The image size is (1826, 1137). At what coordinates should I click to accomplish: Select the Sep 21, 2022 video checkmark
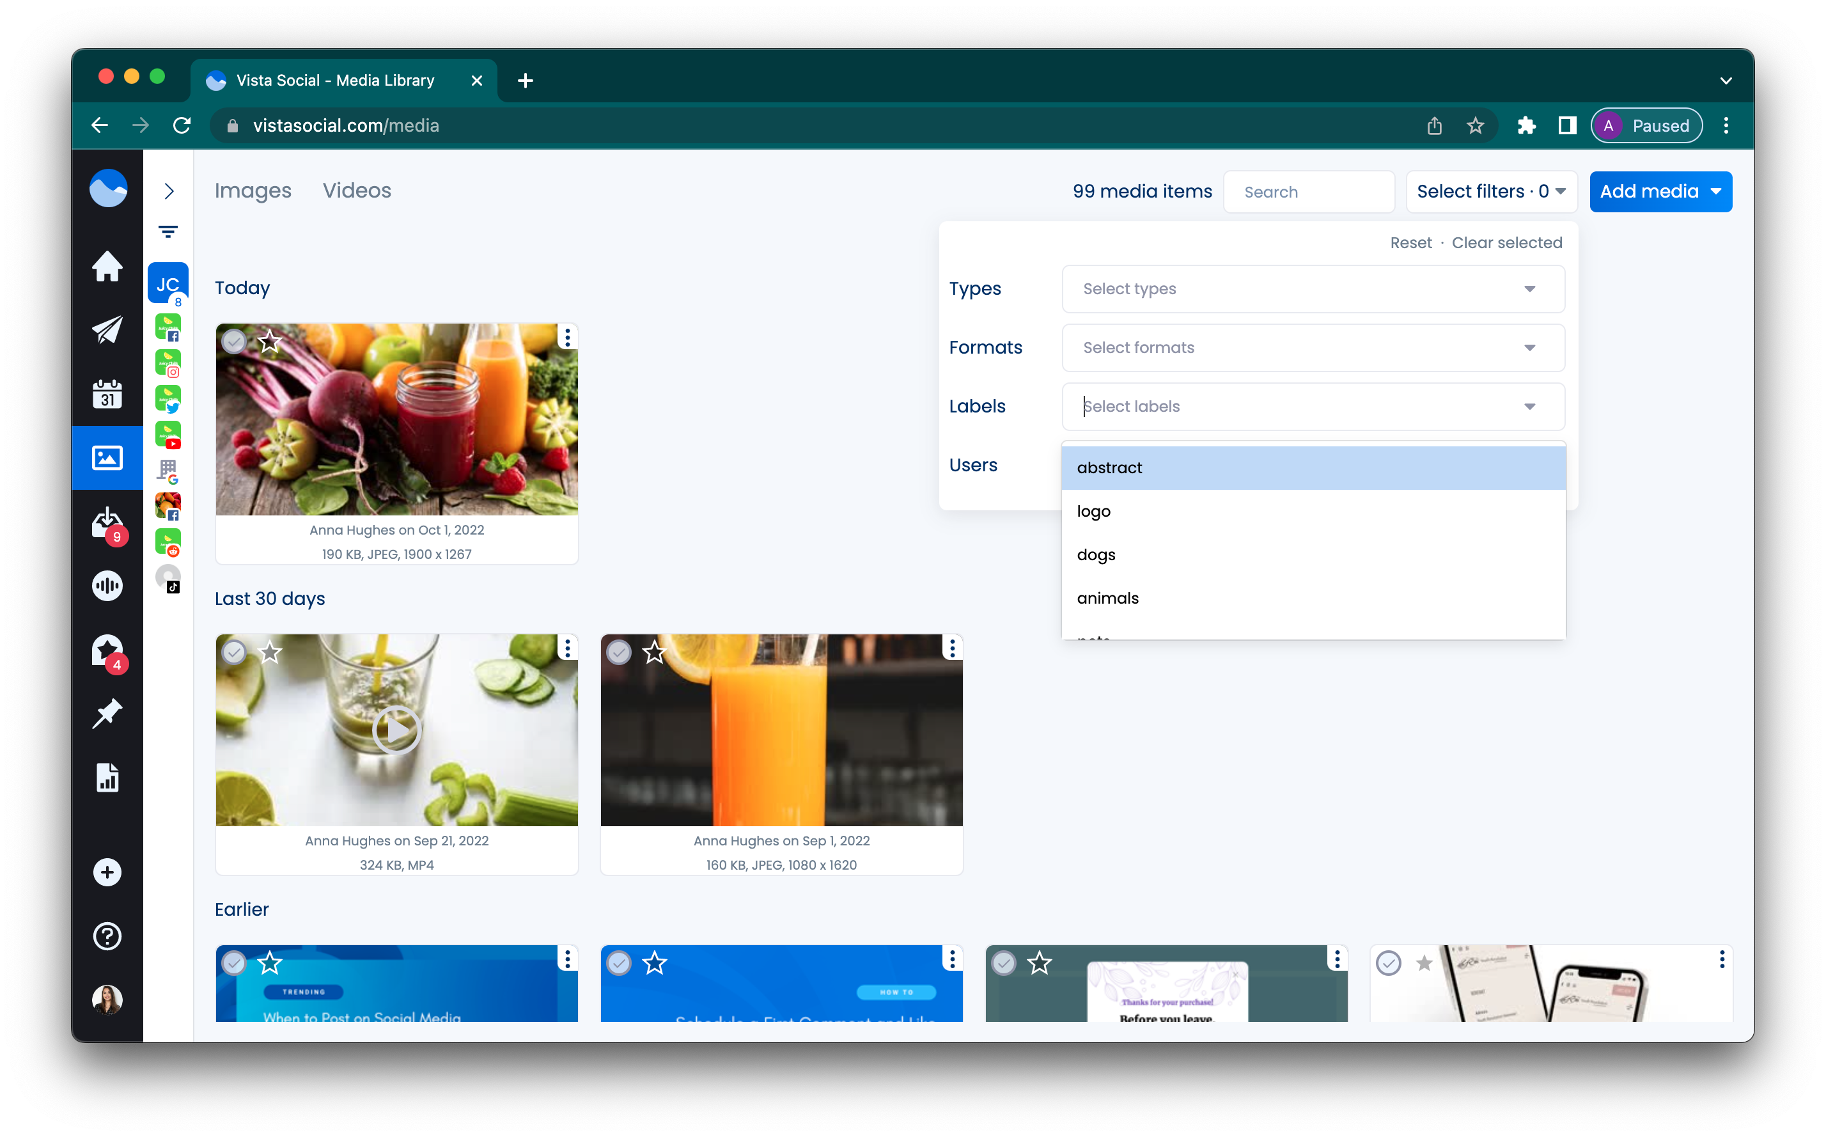[234, 652]
